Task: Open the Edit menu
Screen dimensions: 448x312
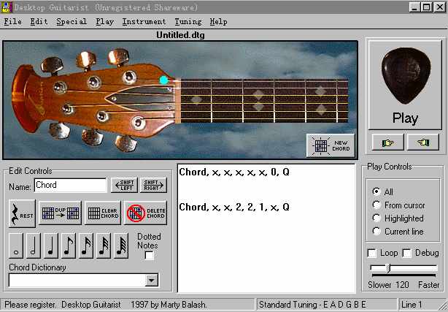Action: (x=39, y=21)
